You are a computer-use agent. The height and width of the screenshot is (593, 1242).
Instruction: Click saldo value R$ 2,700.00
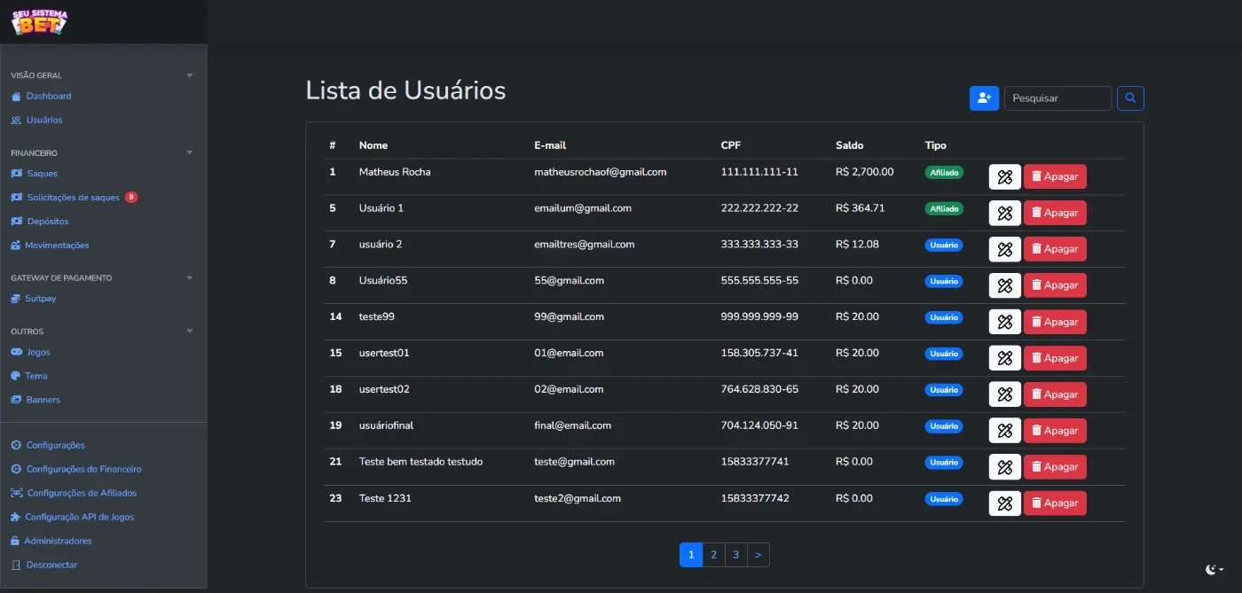[865, 172]
